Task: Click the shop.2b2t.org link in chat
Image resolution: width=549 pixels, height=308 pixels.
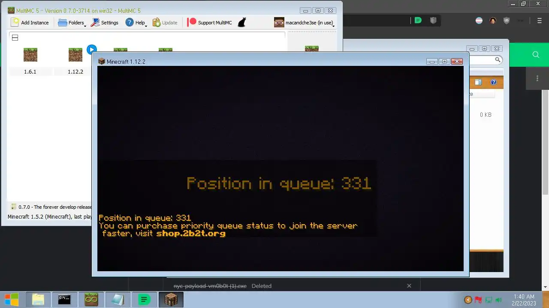Action: (x=191, y=234)
